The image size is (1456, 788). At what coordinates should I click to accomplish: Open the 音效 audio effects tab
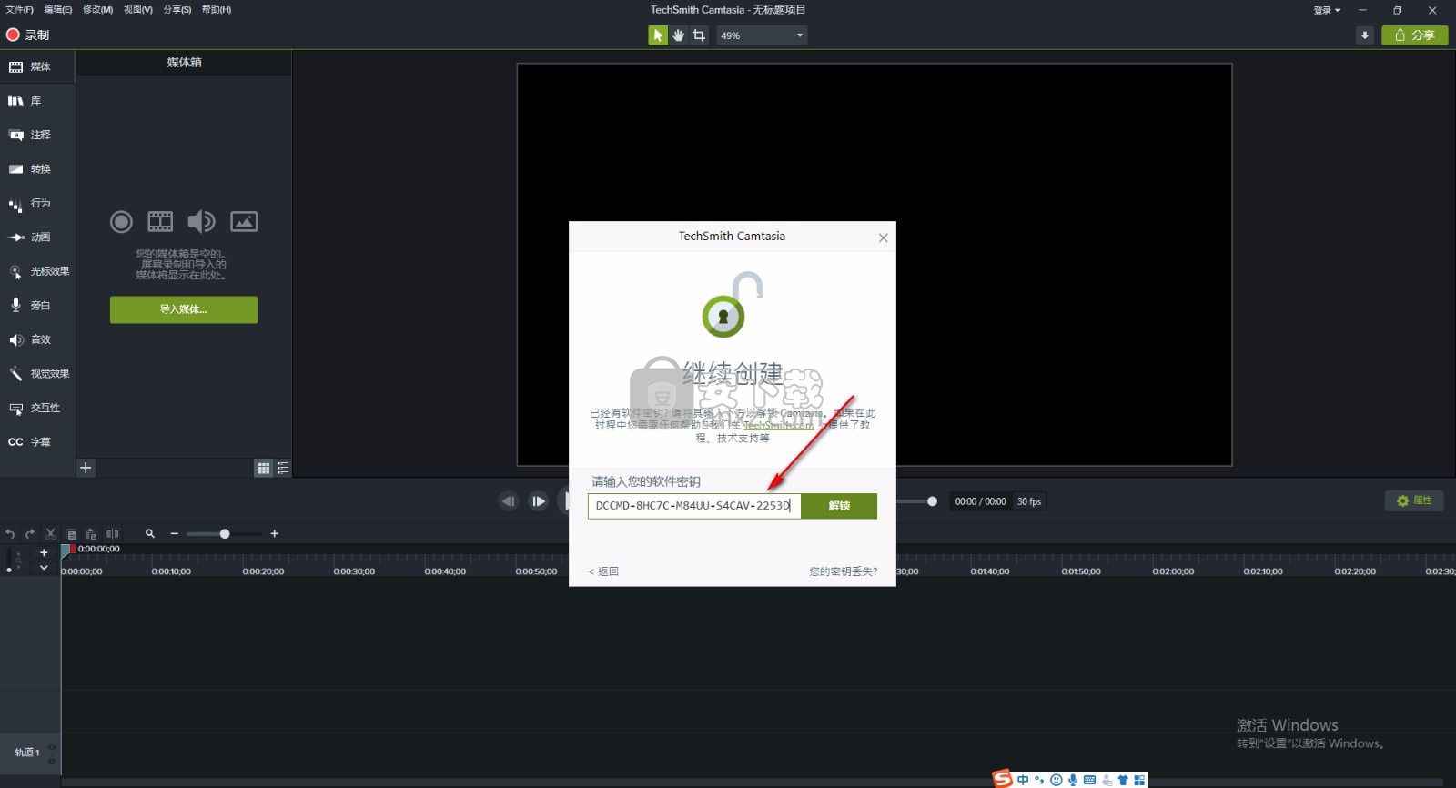click(x=37, y=339)
